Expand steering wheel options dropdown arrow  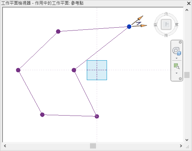[x=176, y=58]
